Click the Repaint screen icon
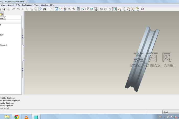The image size is (179, 119). tap(57, 9)
